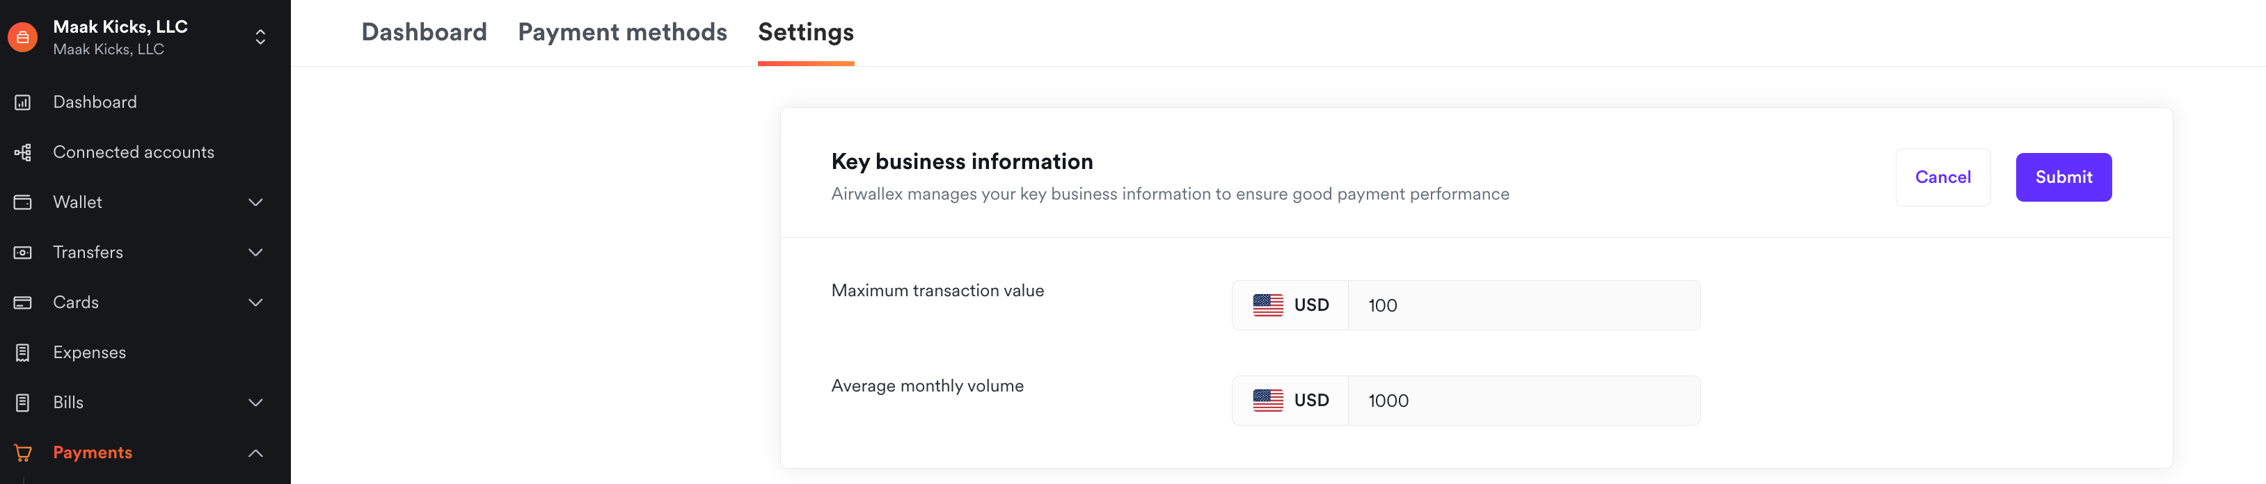
Task: Click the Payments shopping cart icon
Action: [x=23, y=453]
